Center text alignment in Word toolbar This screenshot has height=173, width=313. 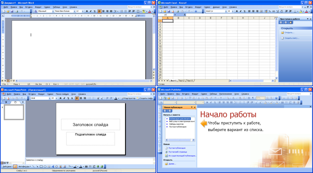[103, 11]
